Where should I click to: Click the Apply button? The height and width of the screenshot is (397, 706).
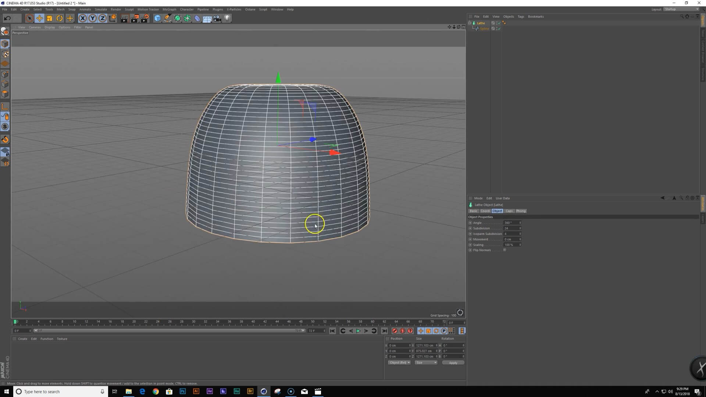click(453, 363)
